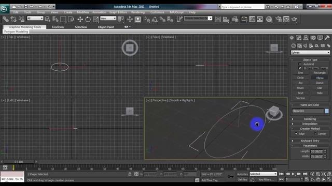The height and width of the screenshot is (186, 332).
Task: Open the Splines category dropdown
Action: coord(310,53)
